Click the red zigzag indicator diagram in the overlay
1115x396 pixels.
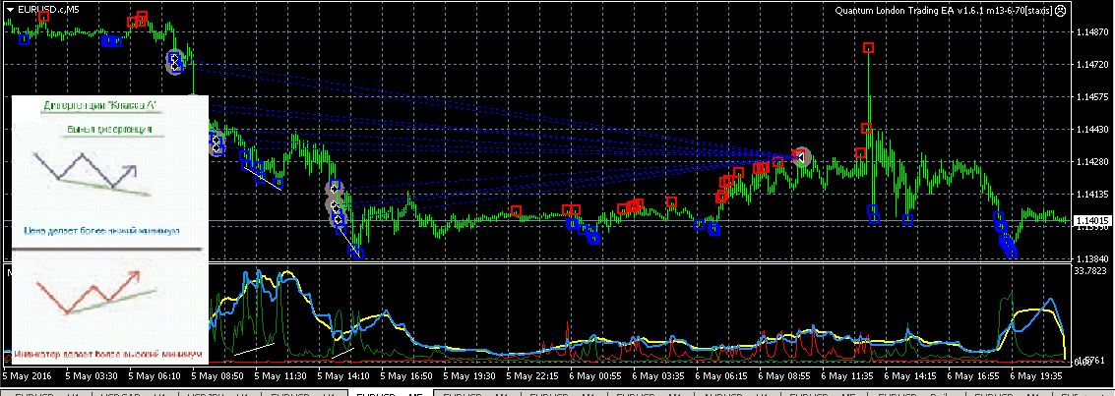point(94,293)
